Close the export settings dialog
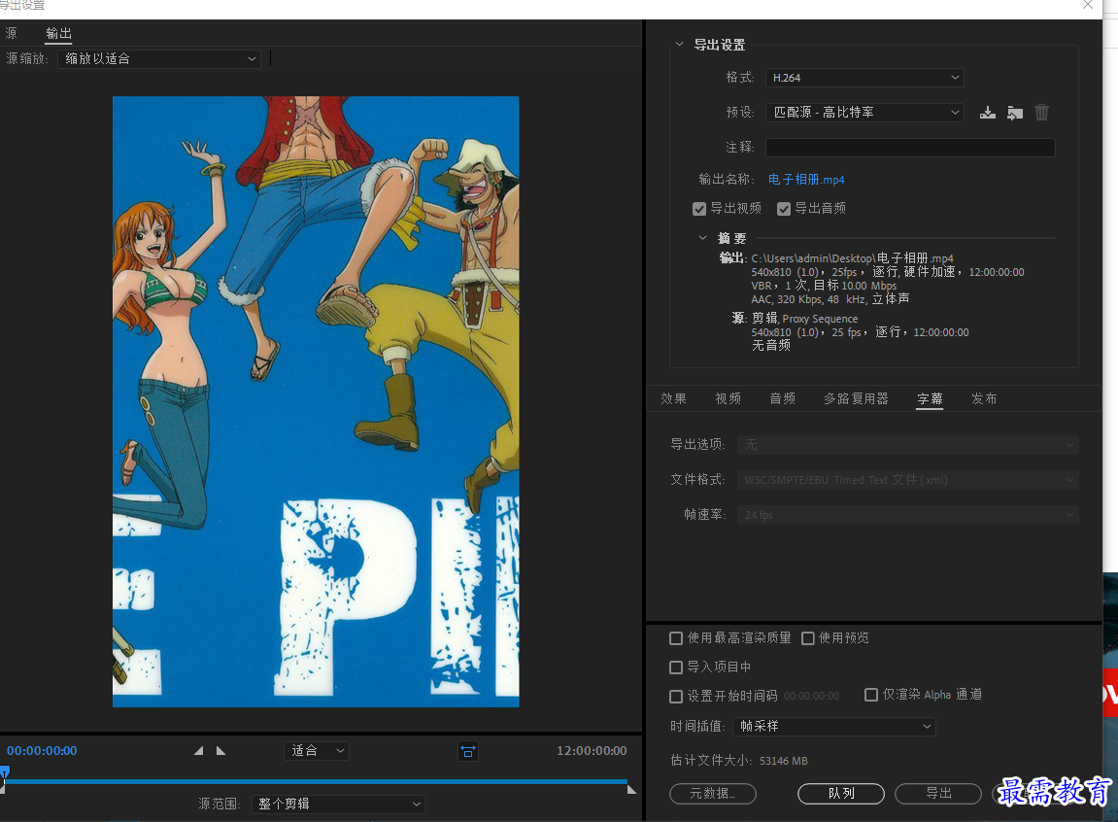 tap(1087, 5)
